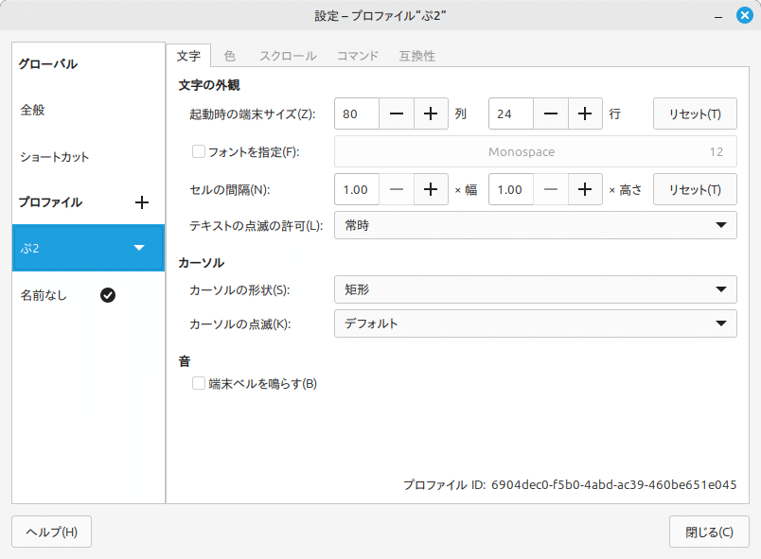The width and height of the screenshot is (761, 559).
Task: Toggle the 端末ベルを鳴らす checkbox
Action: click(x=199, y=383)
